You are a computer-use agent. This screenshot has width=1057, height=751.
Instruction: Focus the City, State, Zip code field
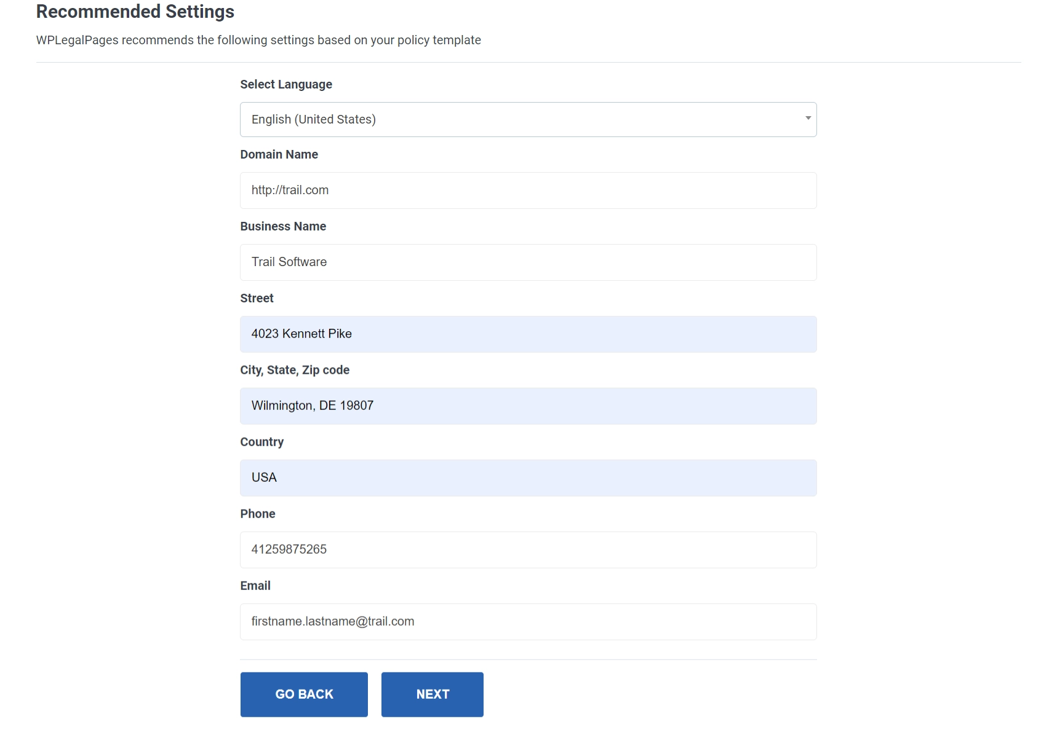click(x=528, y=406)
